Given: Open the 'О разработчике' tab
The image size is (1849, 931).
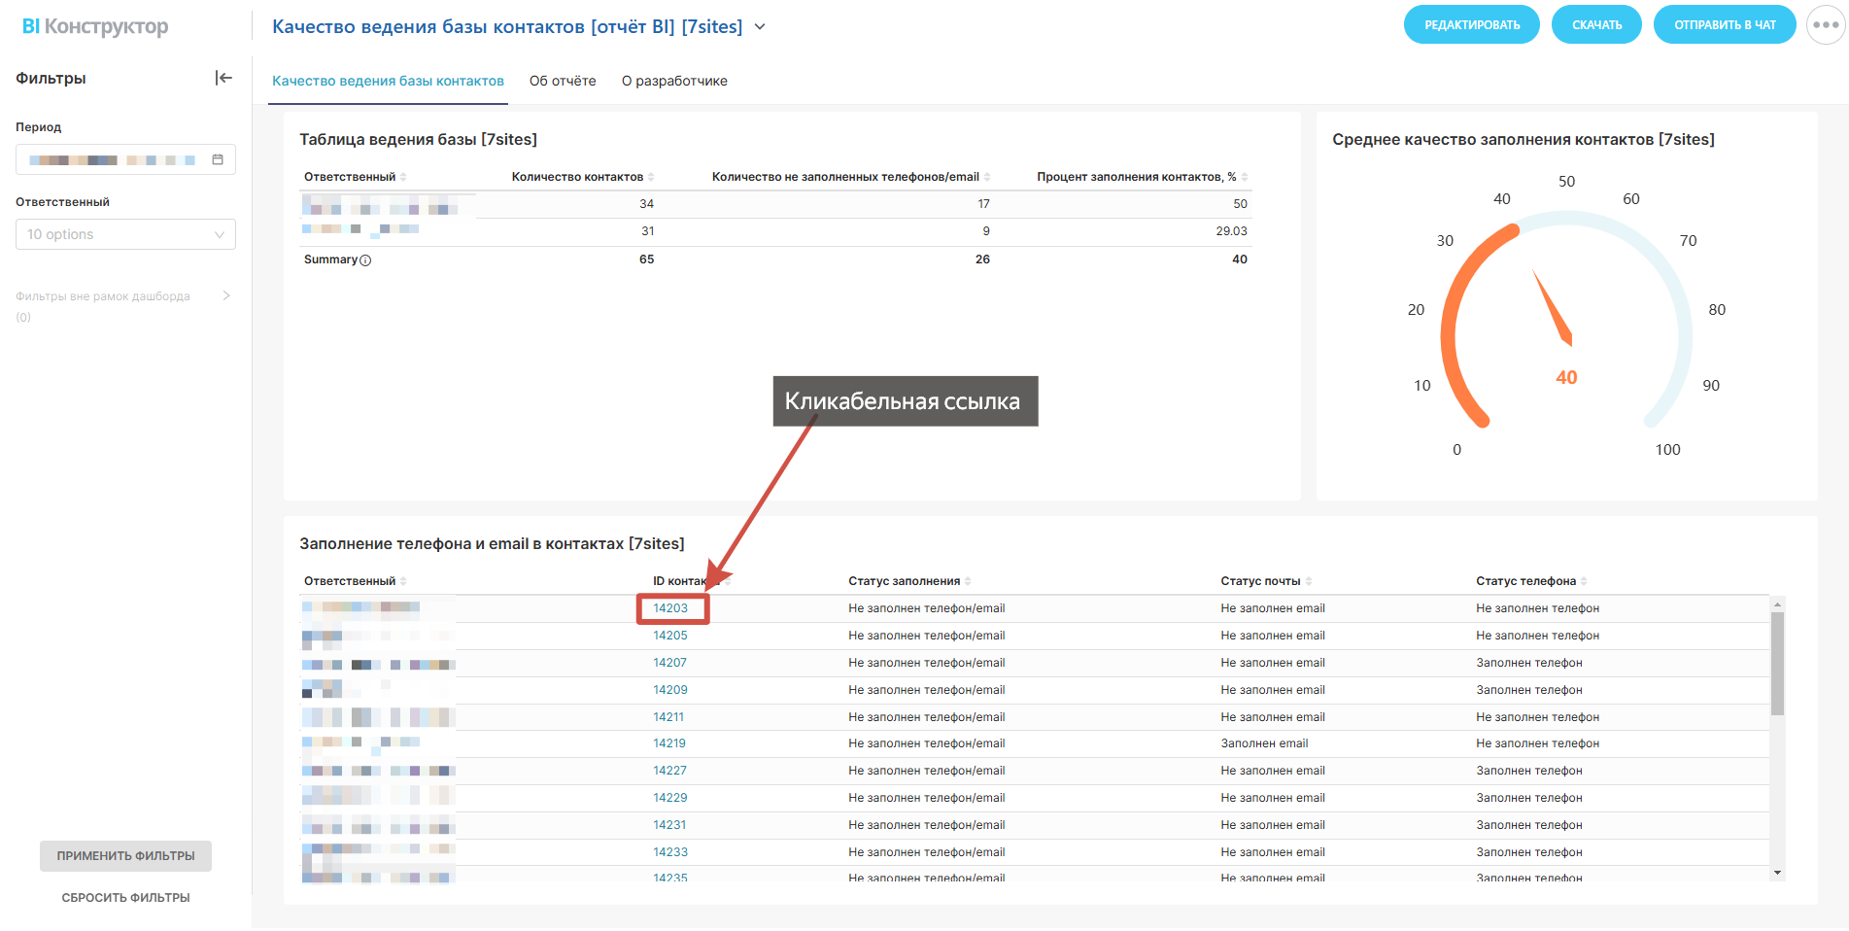Looking at the screenshot, I should [674, 81].
